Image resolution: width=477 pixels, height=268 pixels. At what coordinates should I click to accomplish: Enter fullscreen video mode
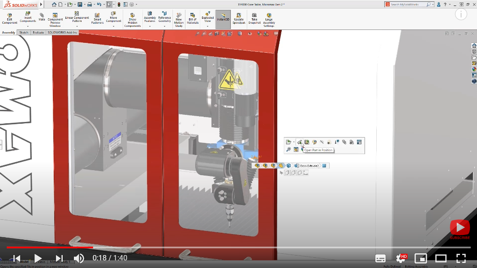point(461,258)
